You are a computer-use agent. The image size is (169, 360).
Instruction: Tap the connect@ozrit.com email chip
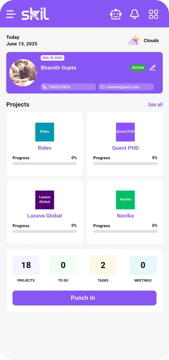pos(126,87)
